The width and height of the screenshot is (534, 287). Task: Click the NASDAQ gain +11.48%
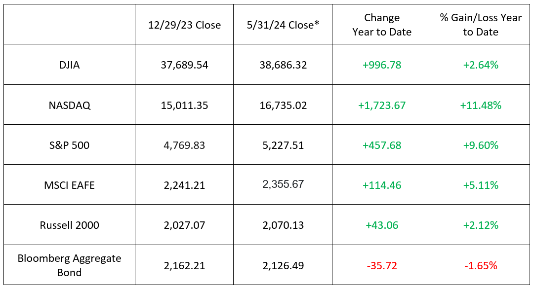pyautogui.click(x=481, y=106)
